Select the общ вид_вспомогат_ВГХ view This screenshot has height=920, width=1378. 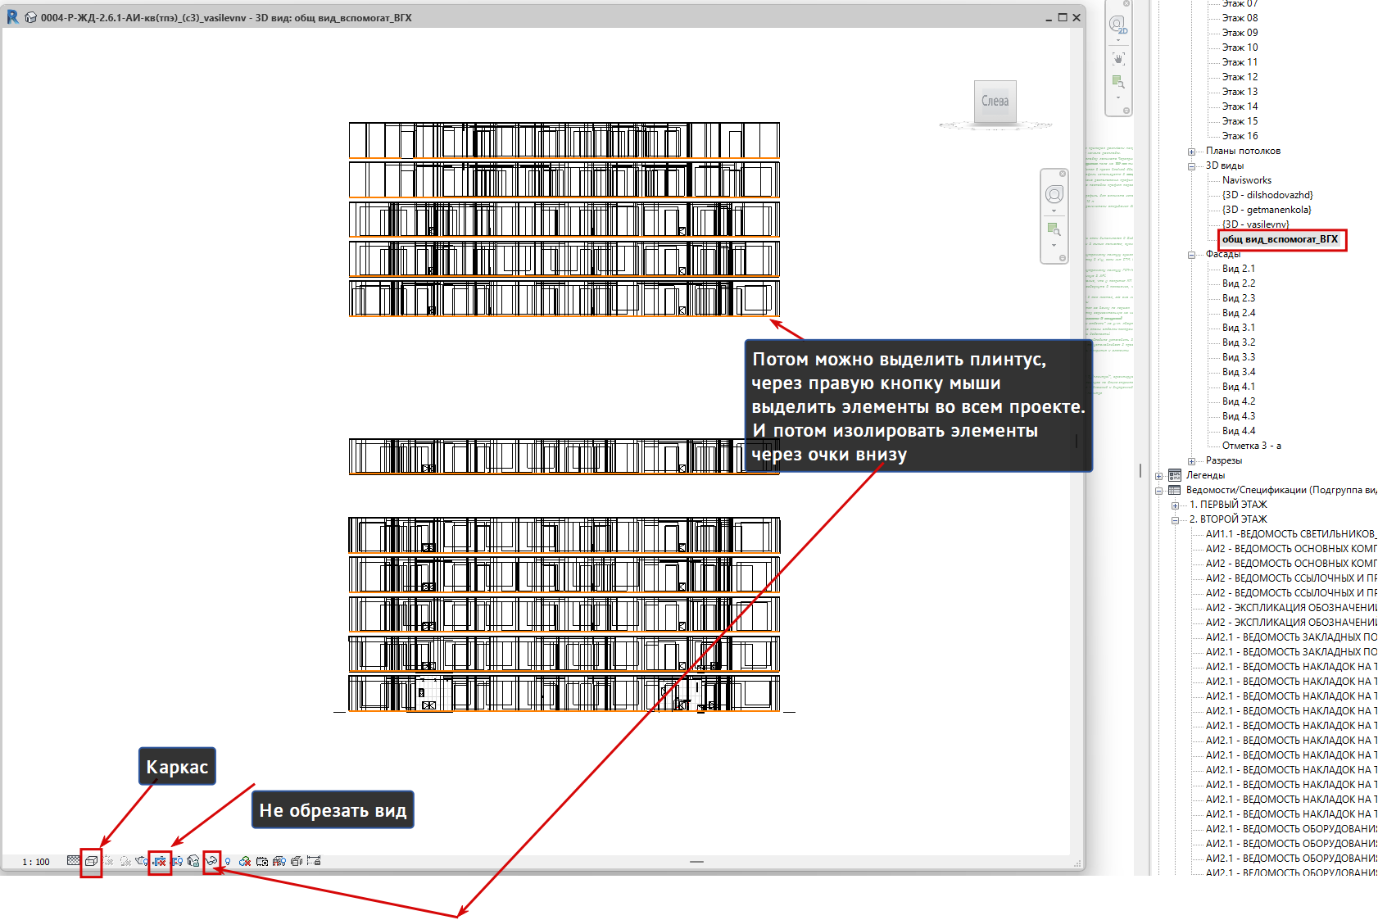pyautogui.click(x=1280, y=239)
